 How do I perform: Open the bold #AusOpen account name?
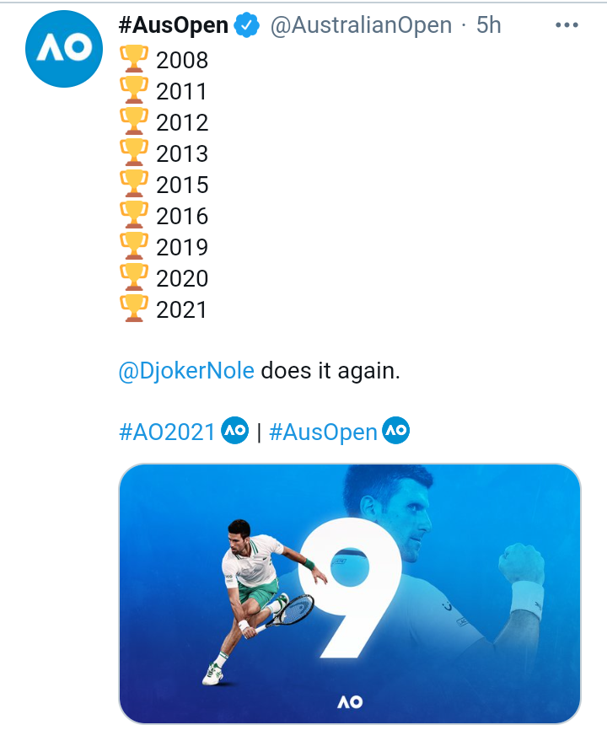[175, 26]
